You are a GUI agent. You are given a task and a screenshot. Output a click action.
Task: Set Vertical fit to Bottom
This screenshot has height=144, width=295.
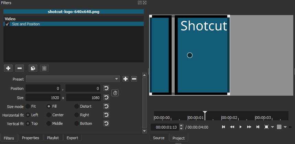77,123
